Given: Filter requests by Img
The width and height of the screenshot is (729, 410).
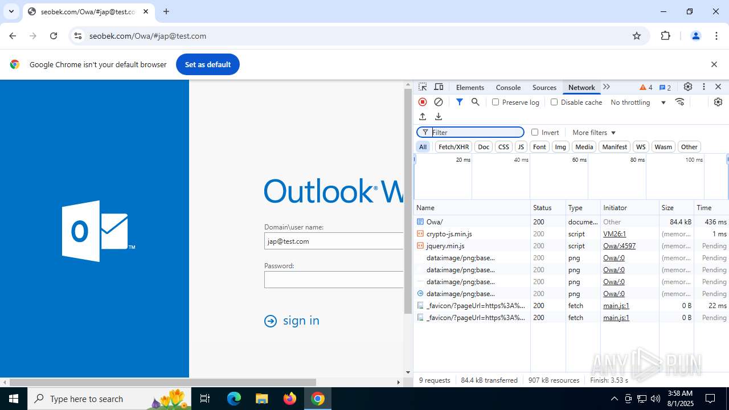Looking at the screenshot, I should point(560,147).
